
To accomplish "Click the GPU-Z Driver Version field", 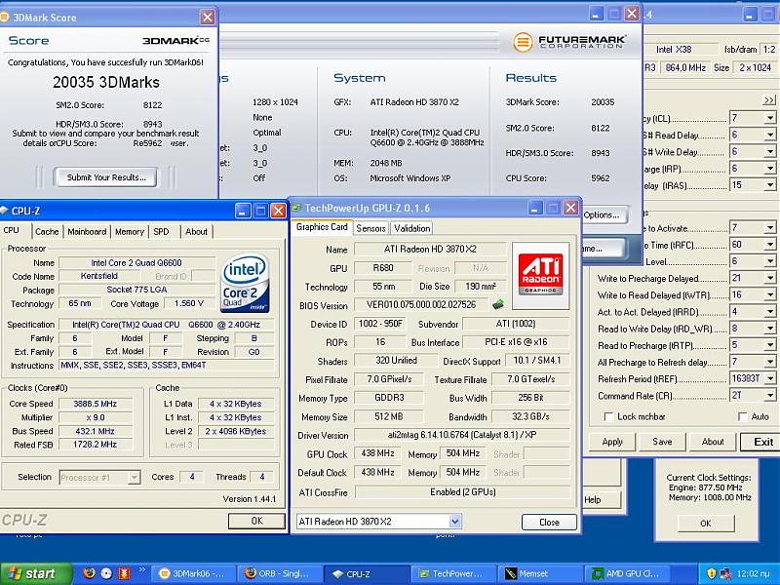I will click(462, 435).
